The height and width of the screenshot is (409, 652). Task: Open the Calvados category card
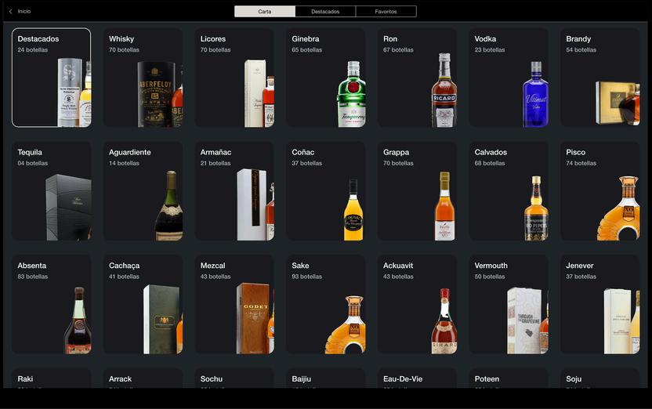[x=509, y=190]
